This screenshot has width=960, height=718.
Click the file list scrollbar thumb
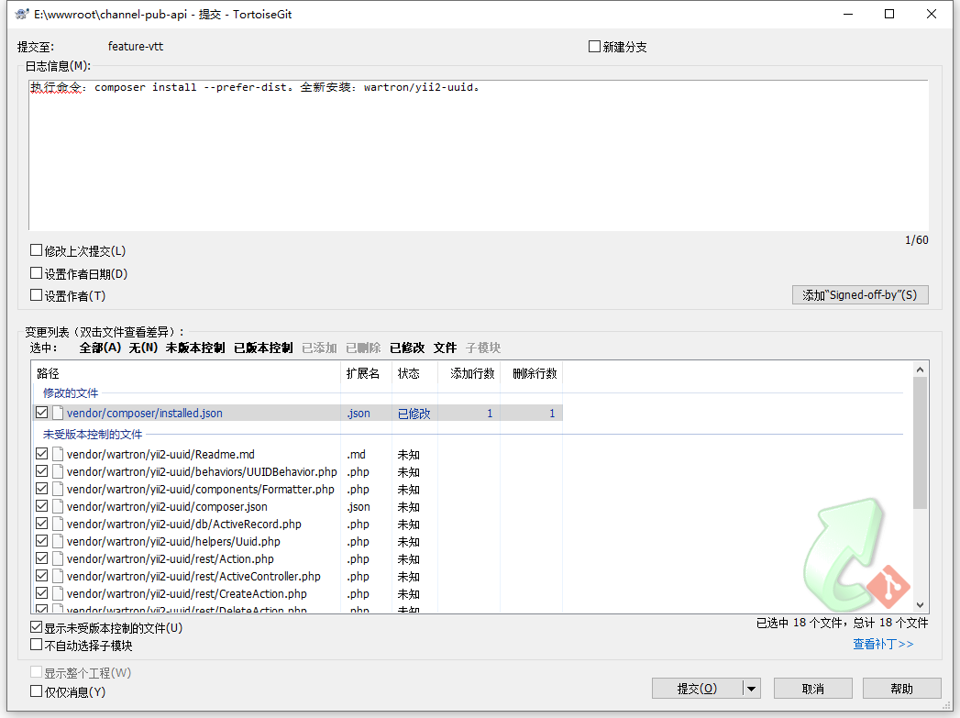pyautogui.click(x=920, y=443)
